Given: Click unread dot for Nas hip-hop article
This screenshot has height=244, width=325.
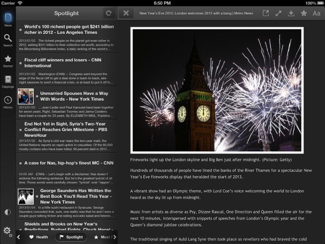Looking at the screenshot, I should tap(20, 163).
